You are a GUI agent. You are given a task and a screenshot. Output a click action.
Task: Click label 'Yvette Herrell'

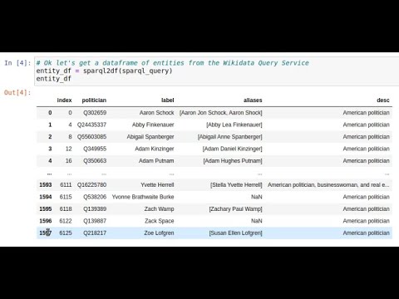pyautogui.click(x=157, y=184)
